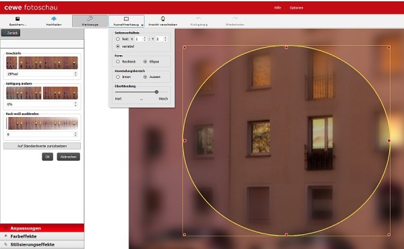Click the Unschärfe pixel value field
Screen dimensions: 404x249
point(40,74)
